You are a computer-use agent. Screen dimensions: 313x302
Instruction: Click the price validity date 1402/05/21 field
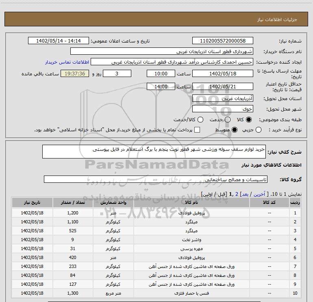[223, 86]
